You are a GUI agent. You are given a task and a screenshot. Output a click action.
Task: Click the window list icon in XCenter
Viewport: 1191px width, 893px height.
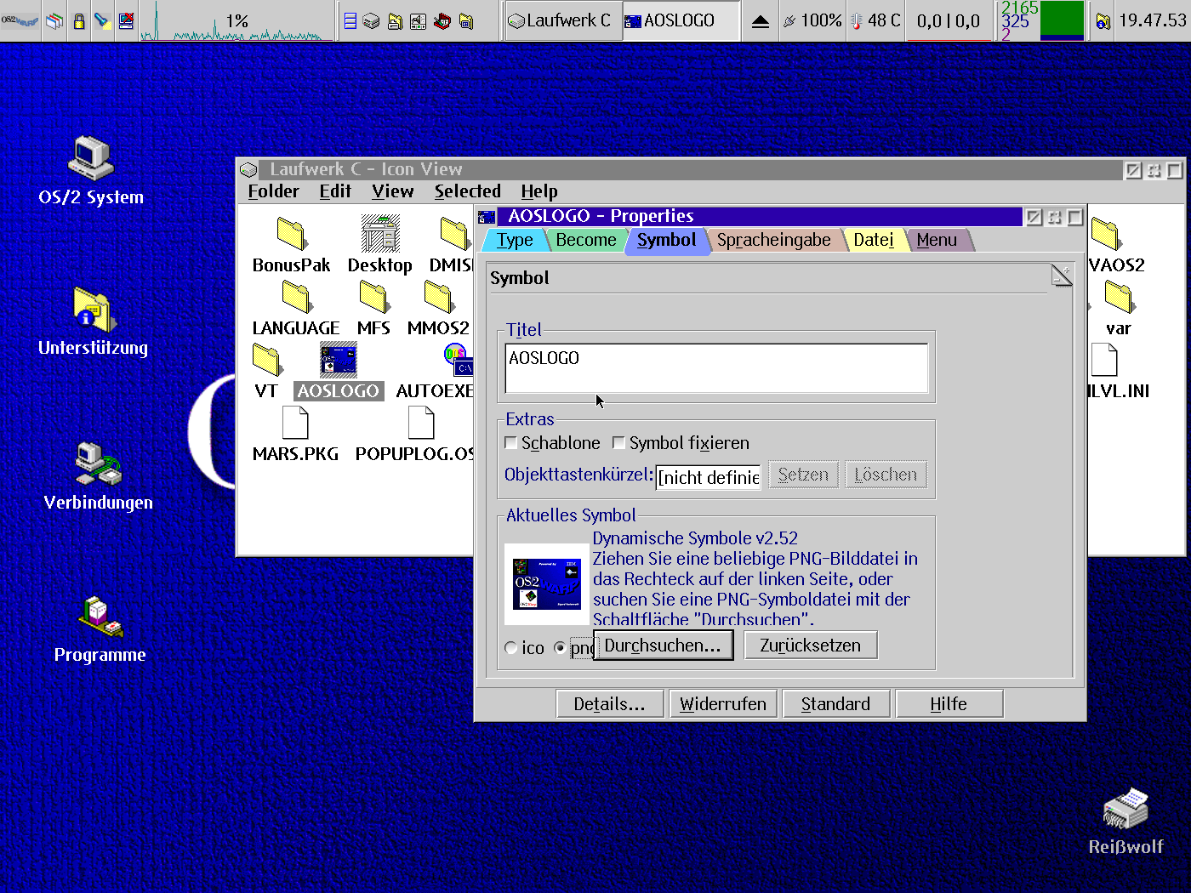click(54, 20)
